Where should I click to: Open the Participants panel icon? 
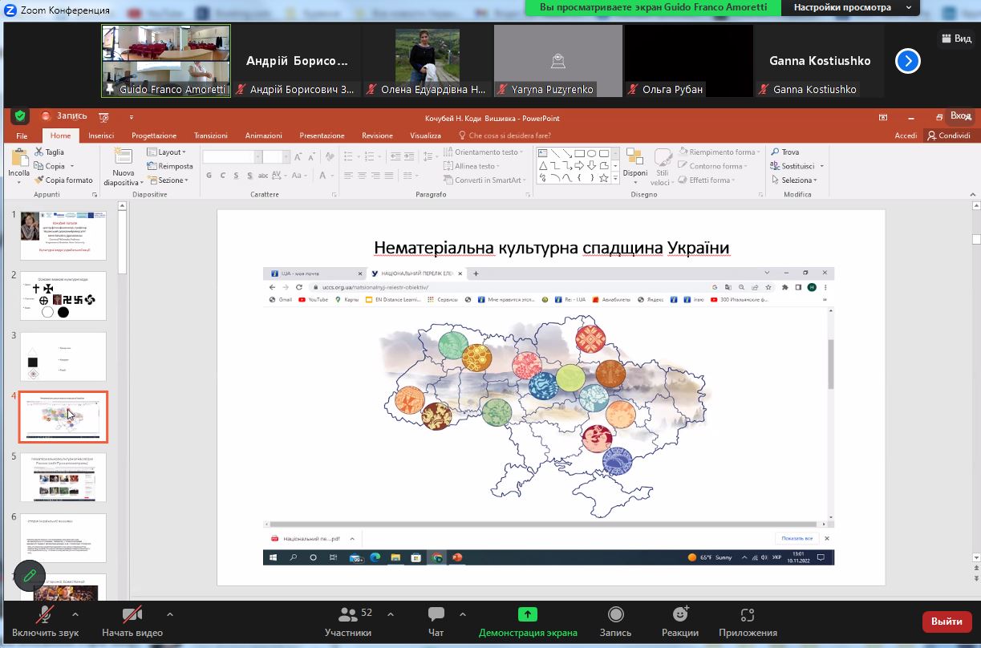348,615
